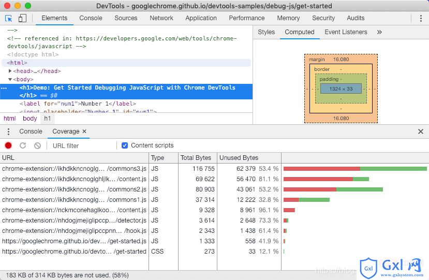Viewport: 429px width, 280px height.
Task: Close the bottom drawer panel
Action: coord(421,131)
